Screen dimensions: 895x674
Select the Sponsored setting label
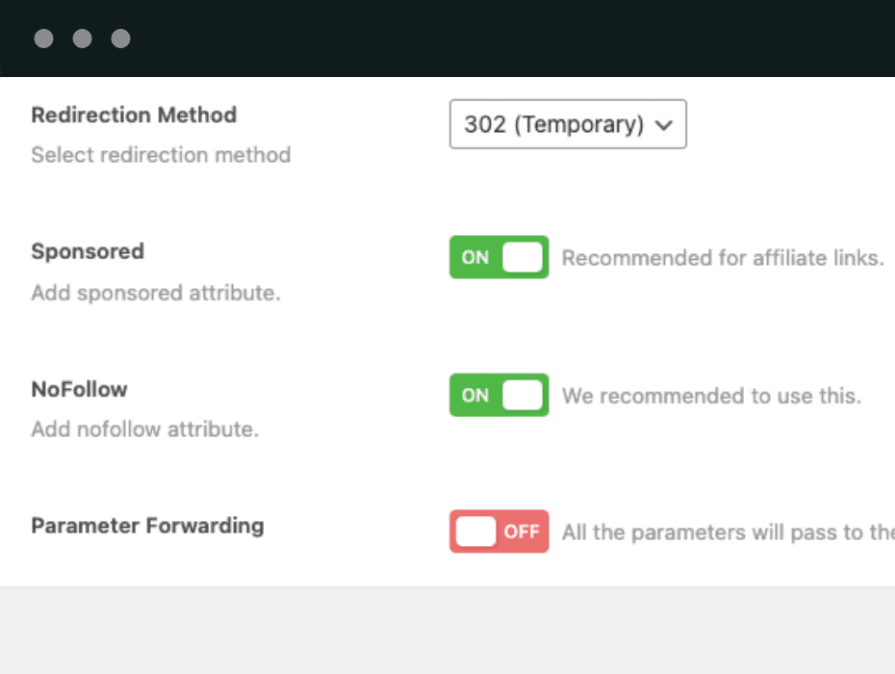pos(88,251)
